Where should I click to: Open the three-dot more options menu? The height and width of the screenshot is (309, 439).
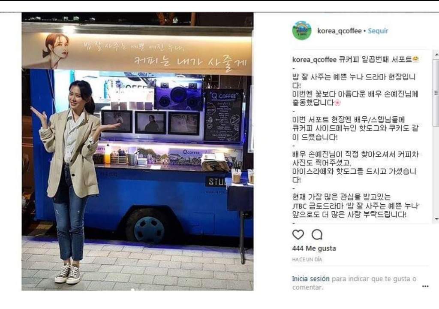425,286
